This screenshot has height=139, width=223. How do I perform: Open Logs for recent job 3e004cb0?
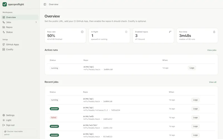195,100
